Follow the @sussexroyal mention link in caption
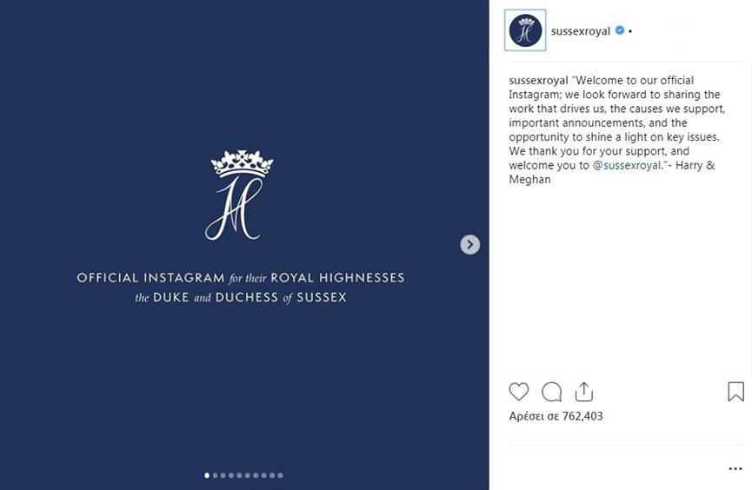The height and width of the screenshot is (490, 752). pos(628,165)
